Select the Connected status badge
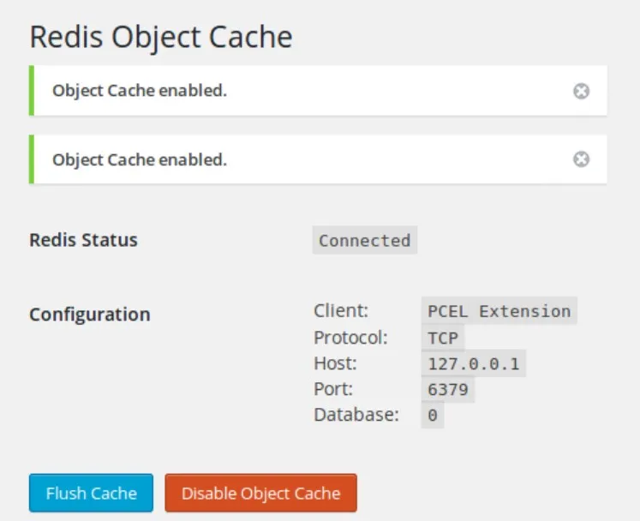The height and width of the screenshot is (521, 640). pos(365,240)
